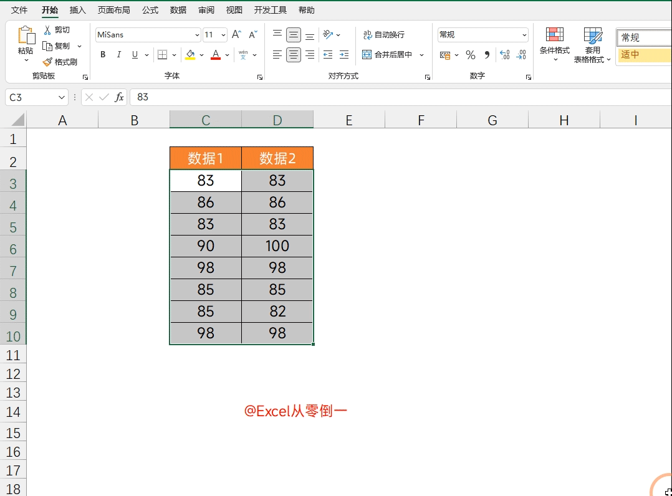Toggle Italic formatting

coord(118,54)
